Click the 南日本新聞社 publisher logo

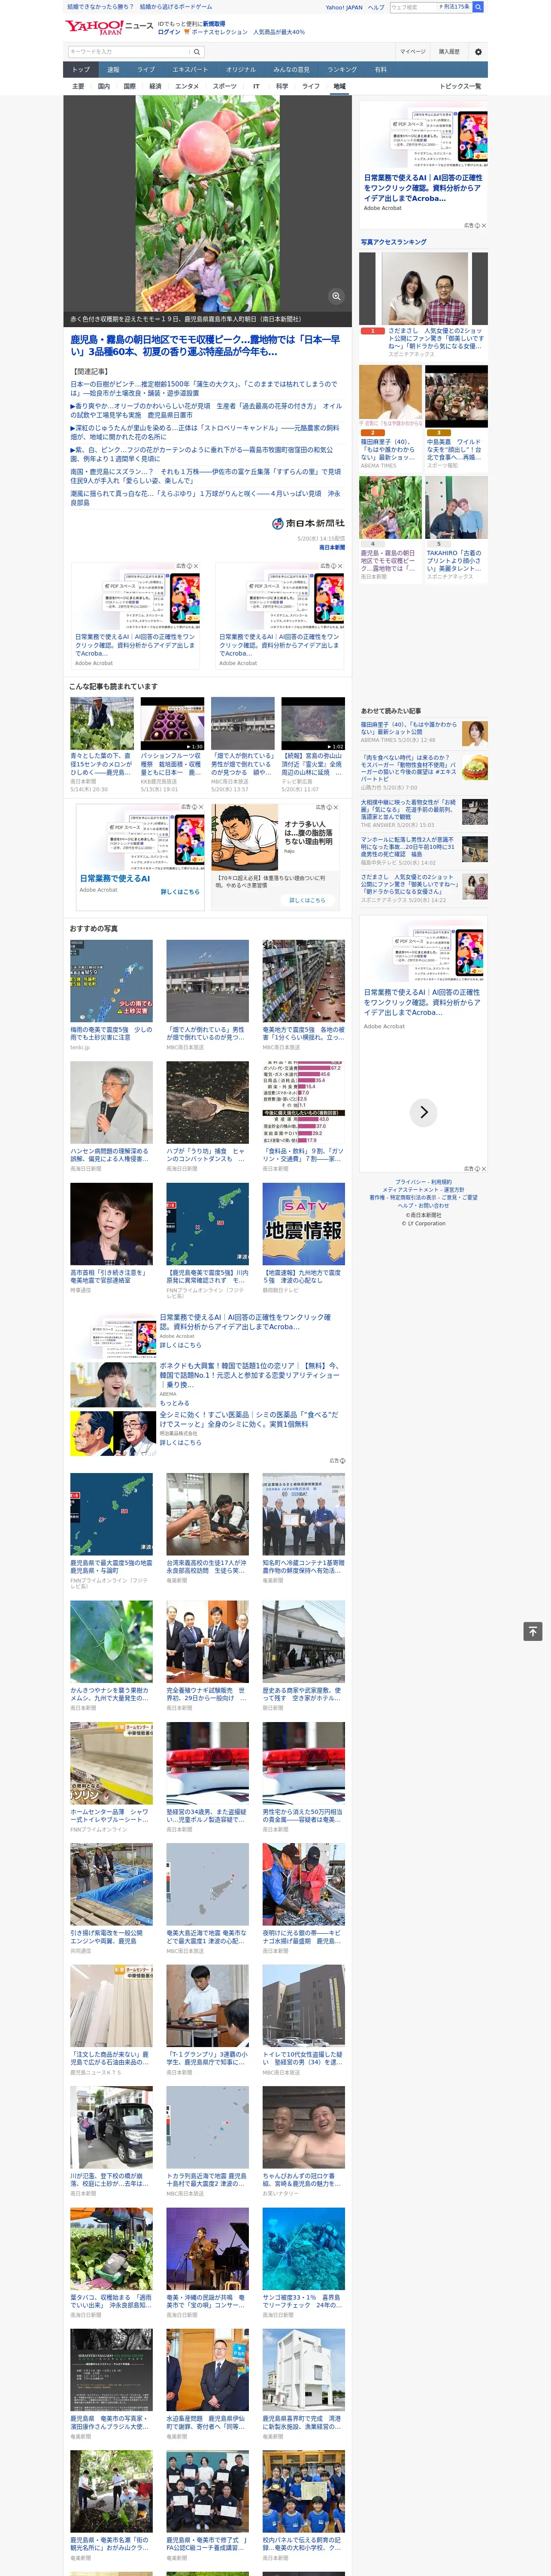308,523
